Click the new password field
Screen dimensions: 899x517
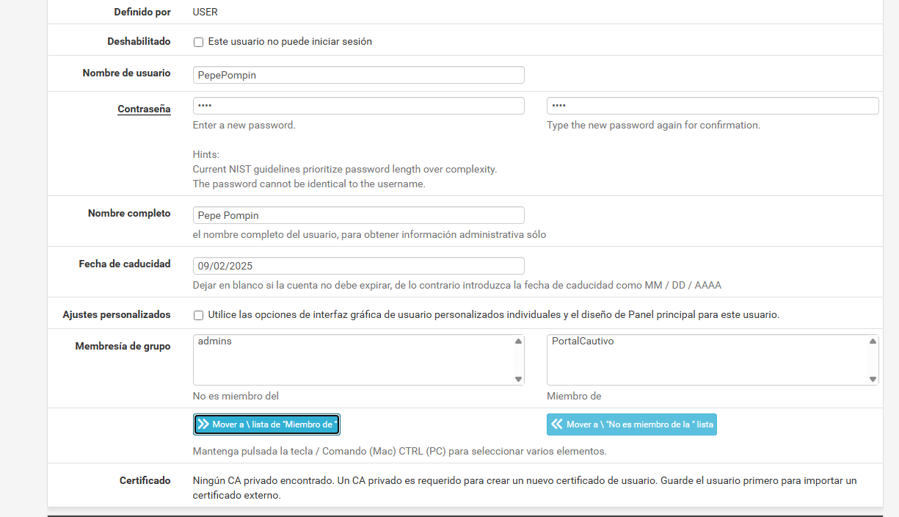point(358,106)
